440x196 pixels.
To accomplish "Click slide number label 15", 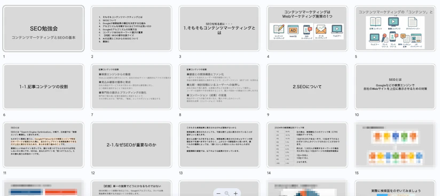I will pyautogui.click(x=357, y=173).
